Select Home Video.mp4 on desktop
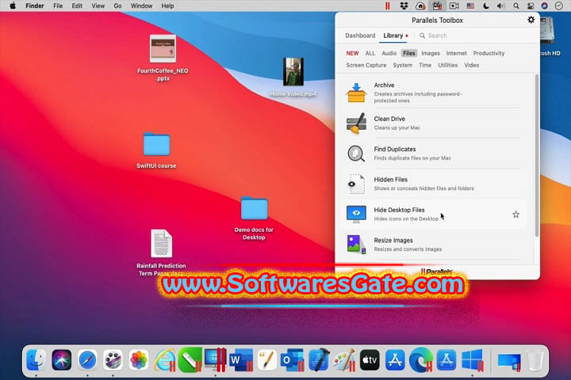 pyautogui.click(x=293, y=77)
